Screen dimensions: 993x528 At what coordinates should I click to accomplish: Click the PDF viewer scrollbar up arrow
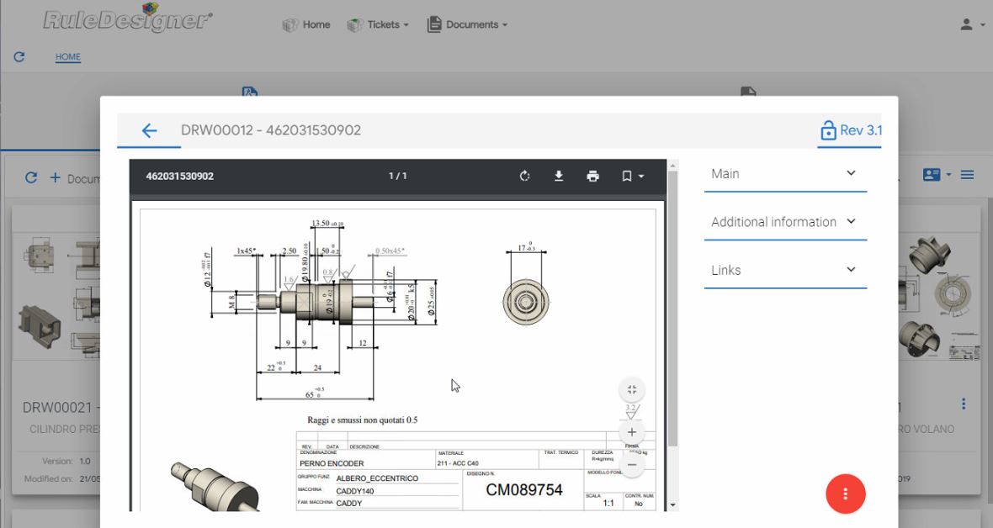click(672, 166)
